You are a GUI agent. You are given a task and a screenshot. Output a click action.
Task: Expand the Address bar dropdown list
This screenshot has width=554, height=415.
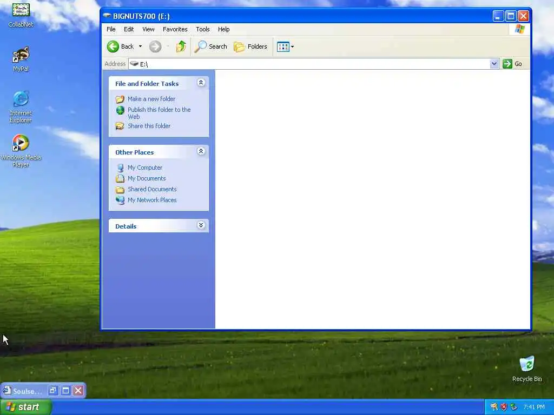[x=494, y=64]
